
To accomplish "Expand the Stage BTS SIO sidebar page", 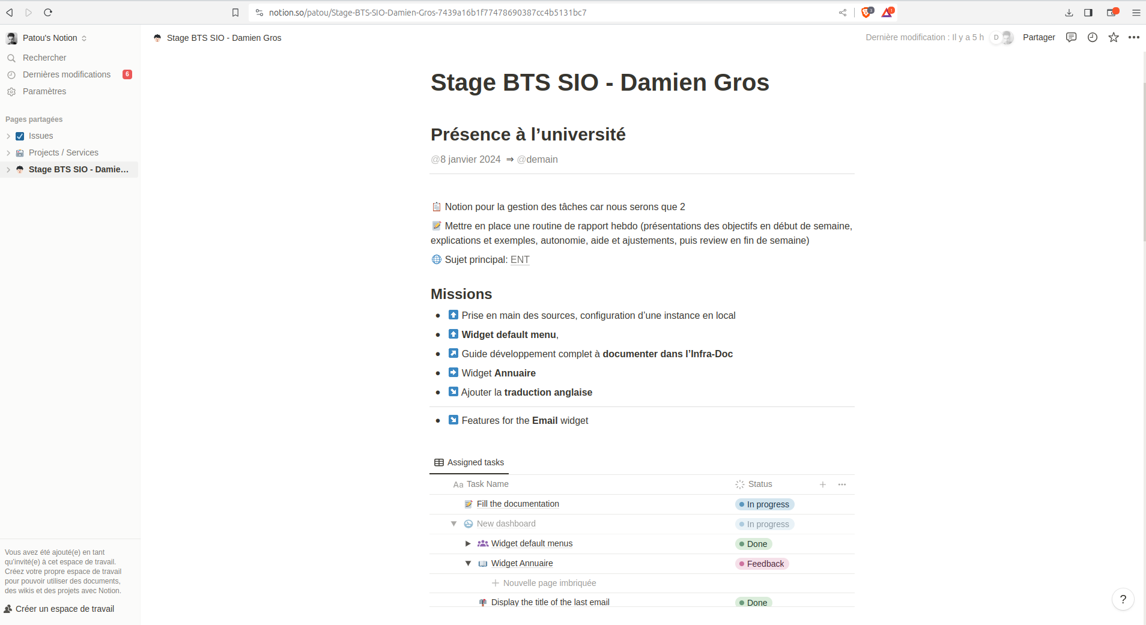I will click(x=8, y=170).
